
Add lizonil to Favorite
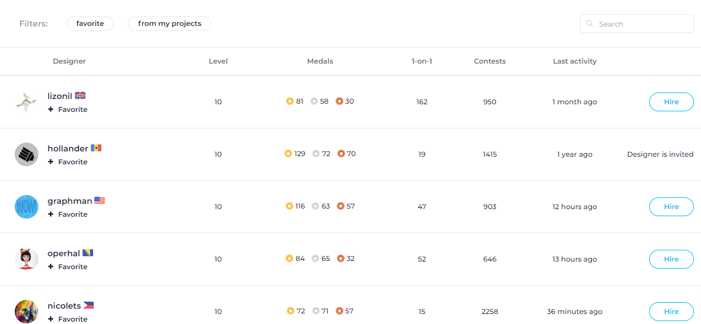pyautogui.click(x=68, y=110)
